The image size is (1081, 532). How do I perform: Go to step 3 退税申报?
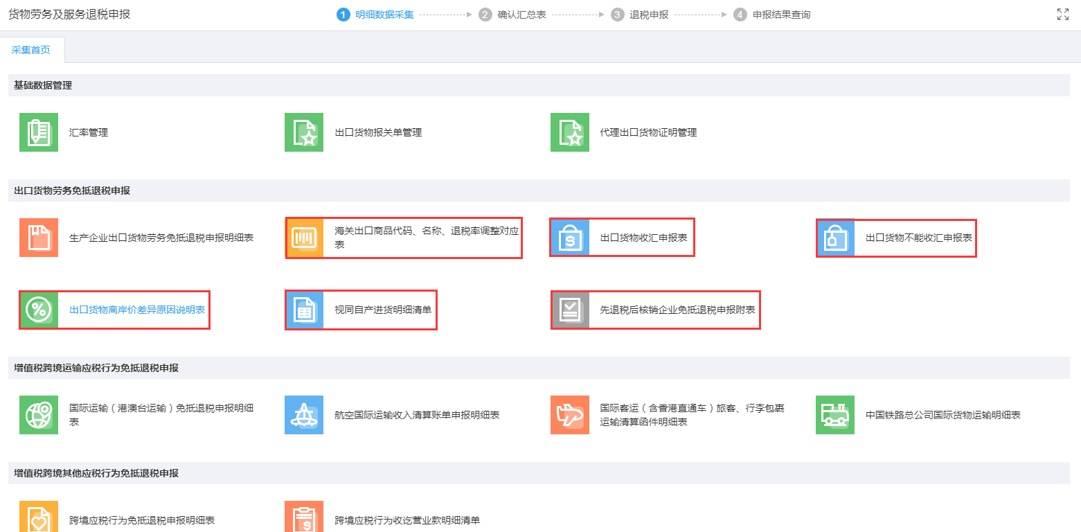[641, 15]
